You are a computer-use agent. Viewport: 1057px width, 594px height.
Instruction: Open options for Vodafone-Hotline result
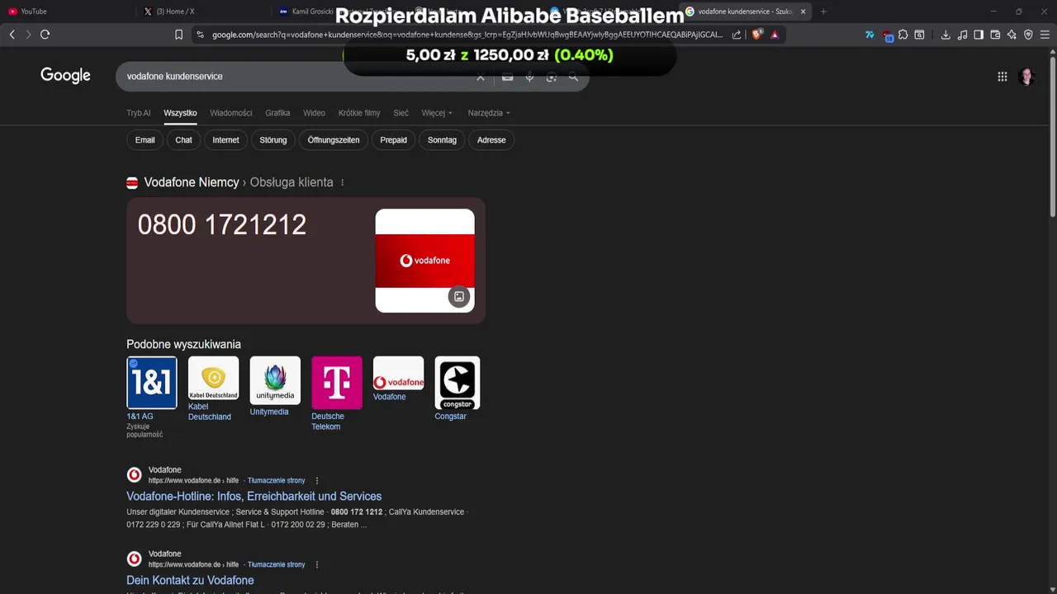pyautogui.click(x=317, y=481)
